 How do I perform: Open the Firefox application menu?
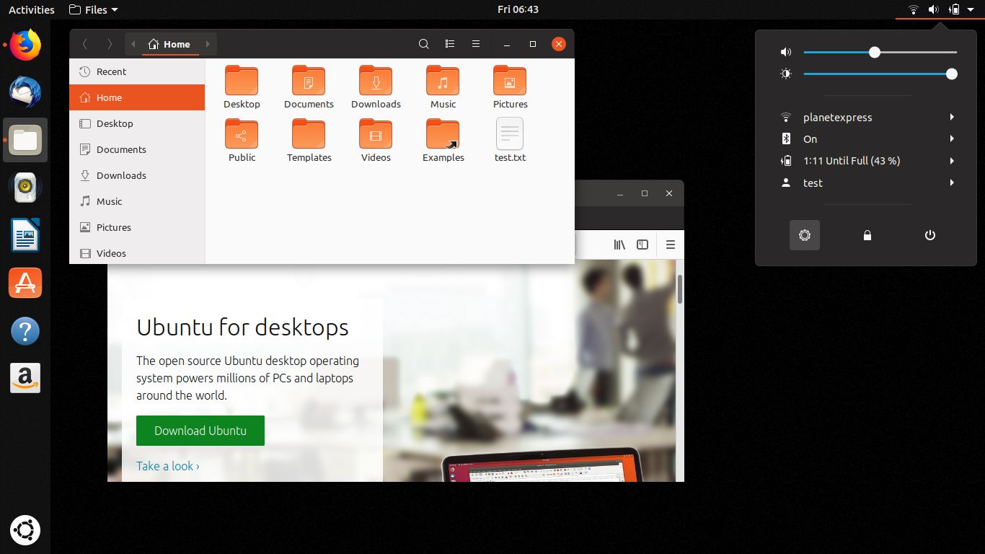[670, 244]
